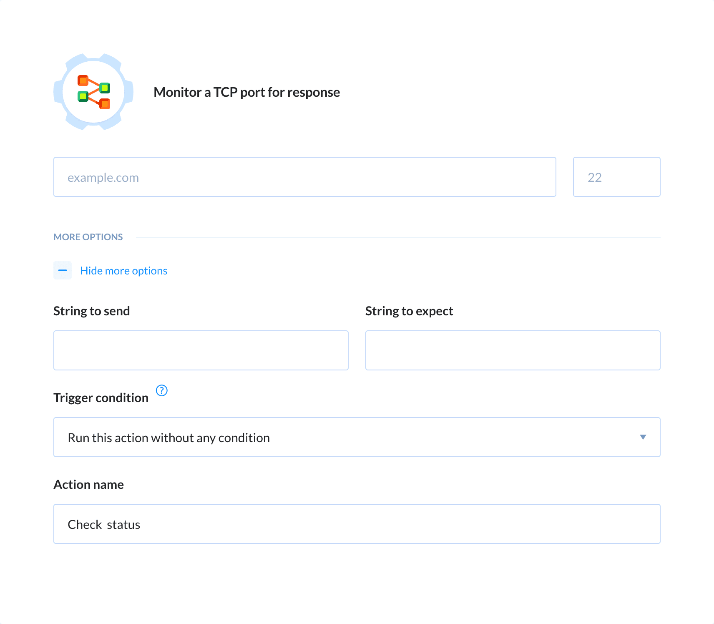Click the dropdown arrow in Trigger condition
714x624 pixels.
coord(643,437)
